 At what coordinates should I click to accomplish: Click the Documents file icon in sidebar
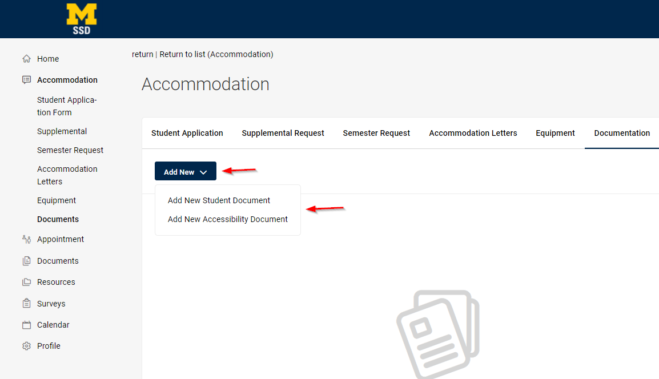click(x=26, y=261)
